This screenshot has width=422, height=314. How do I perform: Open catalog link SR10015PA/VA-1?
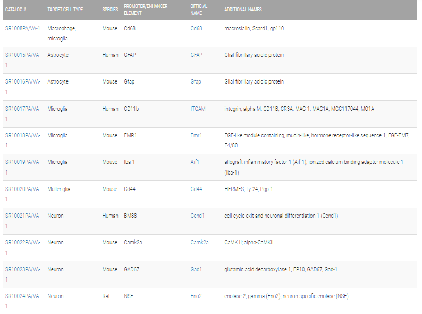[x=23, y=60]
